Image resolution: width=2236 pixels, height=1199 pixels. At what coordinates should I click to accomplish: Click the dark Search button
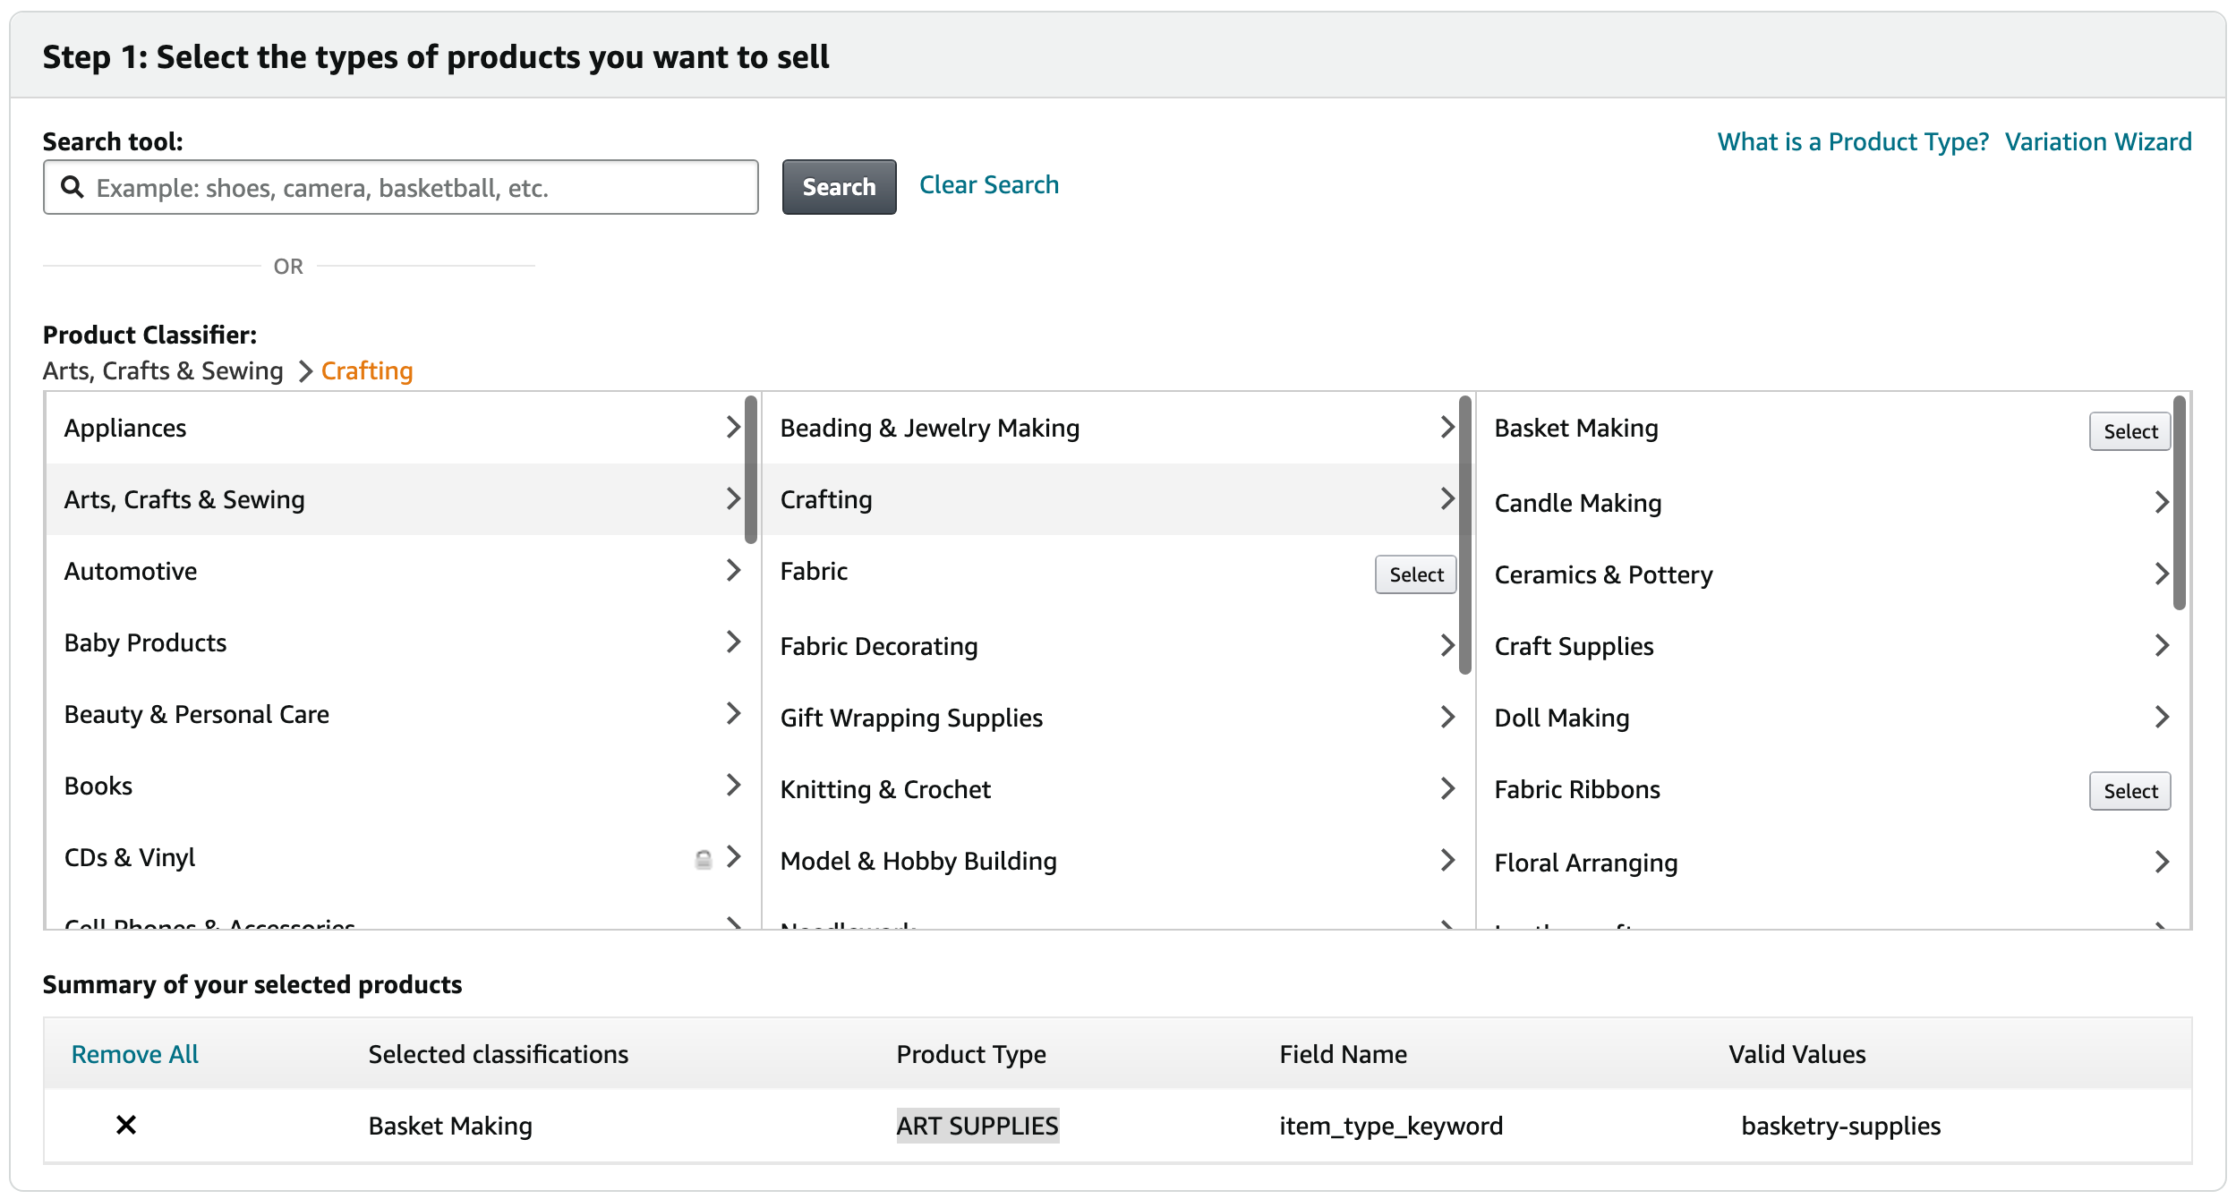tap(838, 187)
